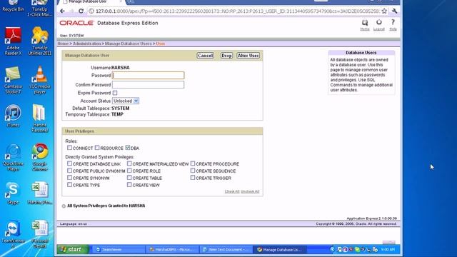The height and width of the screenshot is (257, 457).
Task: Open Adobe Reader X desktop shortcut
Action: coord(13,41)
